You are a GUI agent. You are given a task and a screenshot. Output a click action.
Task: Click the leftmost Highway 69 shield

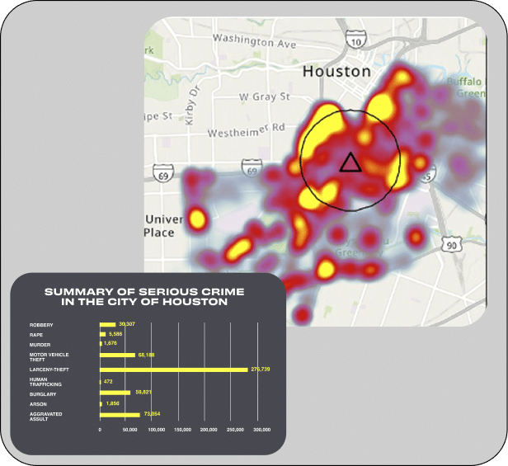pyautogui.click(x=162, y=176)
